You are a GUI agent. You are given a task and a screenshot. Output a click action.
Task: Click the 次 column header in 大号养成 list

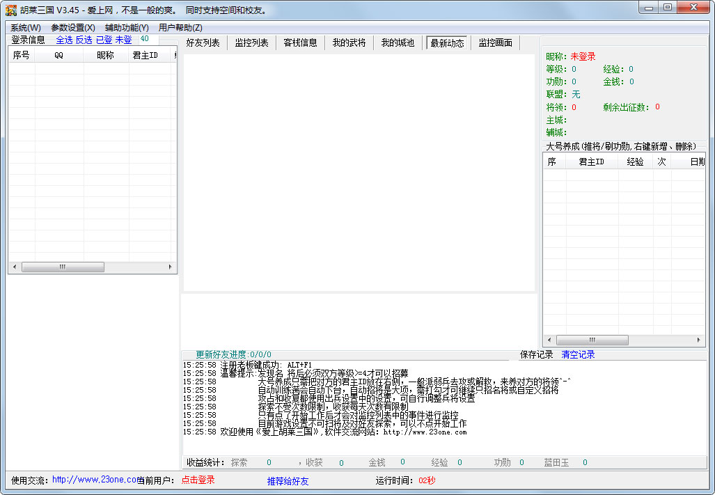point(661,162)
